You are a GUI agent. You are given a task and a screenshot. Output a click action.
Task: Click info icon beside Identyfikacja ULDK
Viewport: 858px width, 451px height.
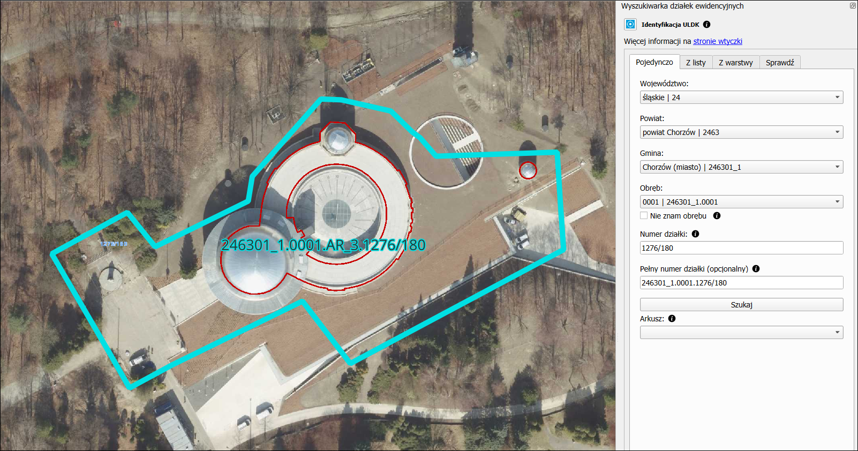click(706, 24)
